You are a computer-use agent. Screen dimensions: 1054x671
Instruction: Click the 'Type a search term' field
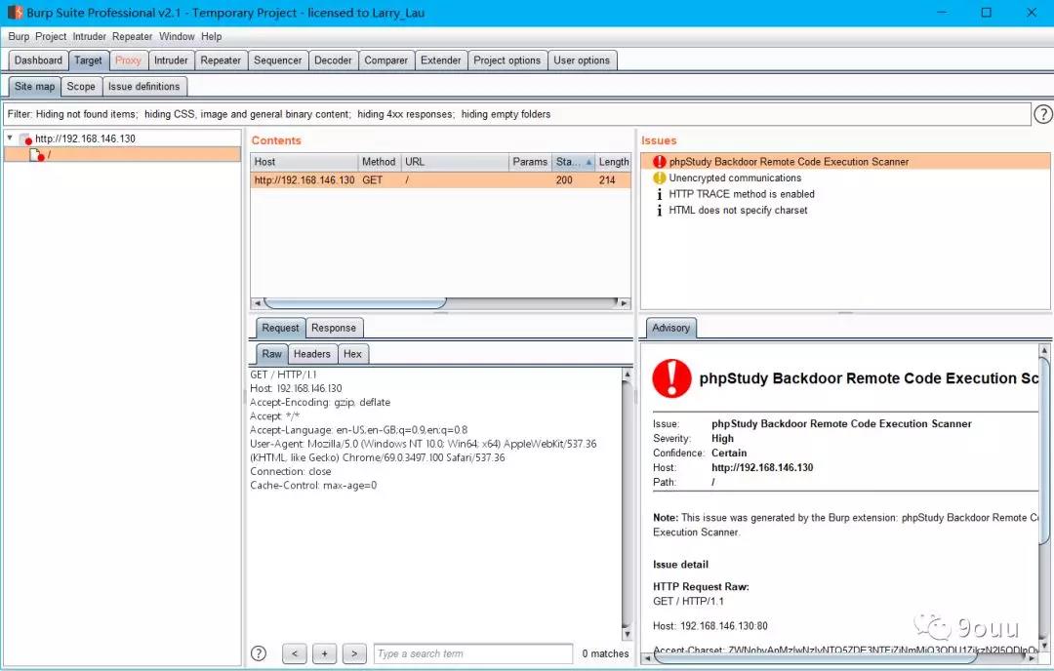coord(473,652)
